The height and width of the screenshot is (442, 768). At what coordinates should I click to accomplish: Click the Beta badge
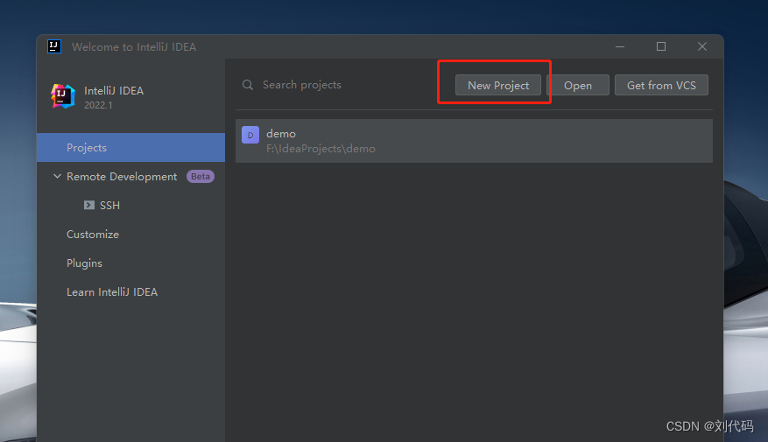point(201,176)
